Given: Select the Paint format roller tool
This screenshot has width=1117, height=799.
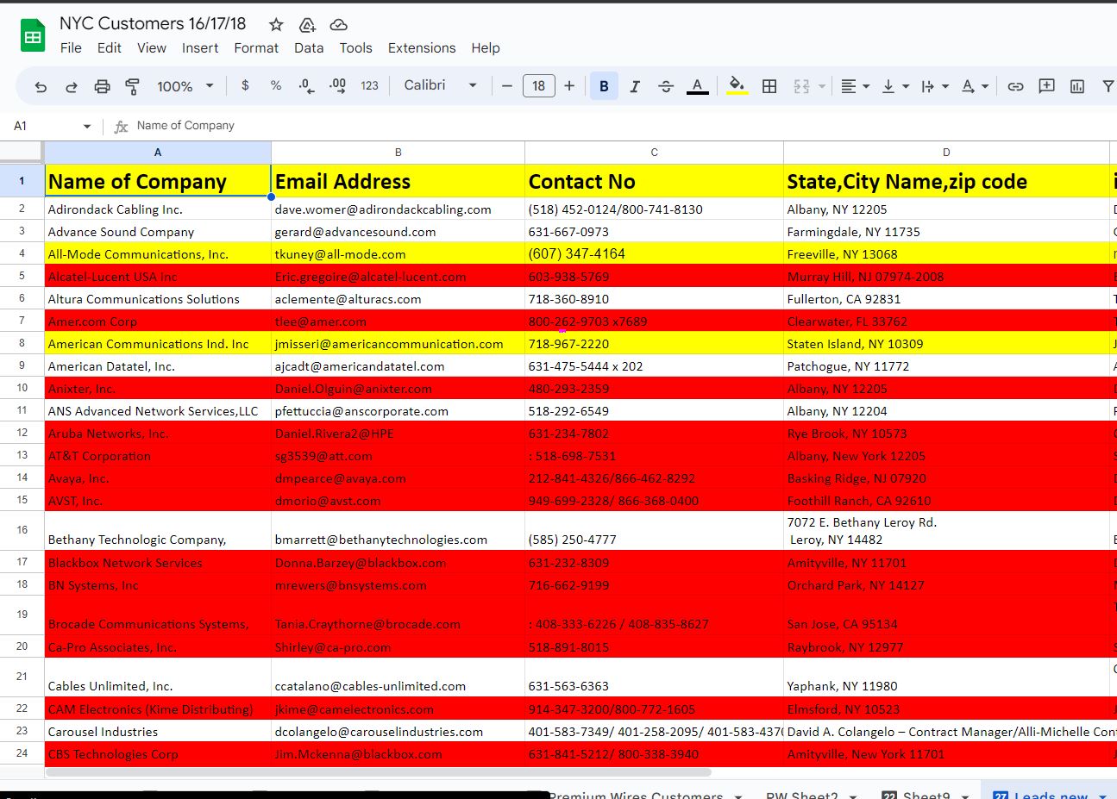Looking at the screenshot, I should (x=132, y=86).
